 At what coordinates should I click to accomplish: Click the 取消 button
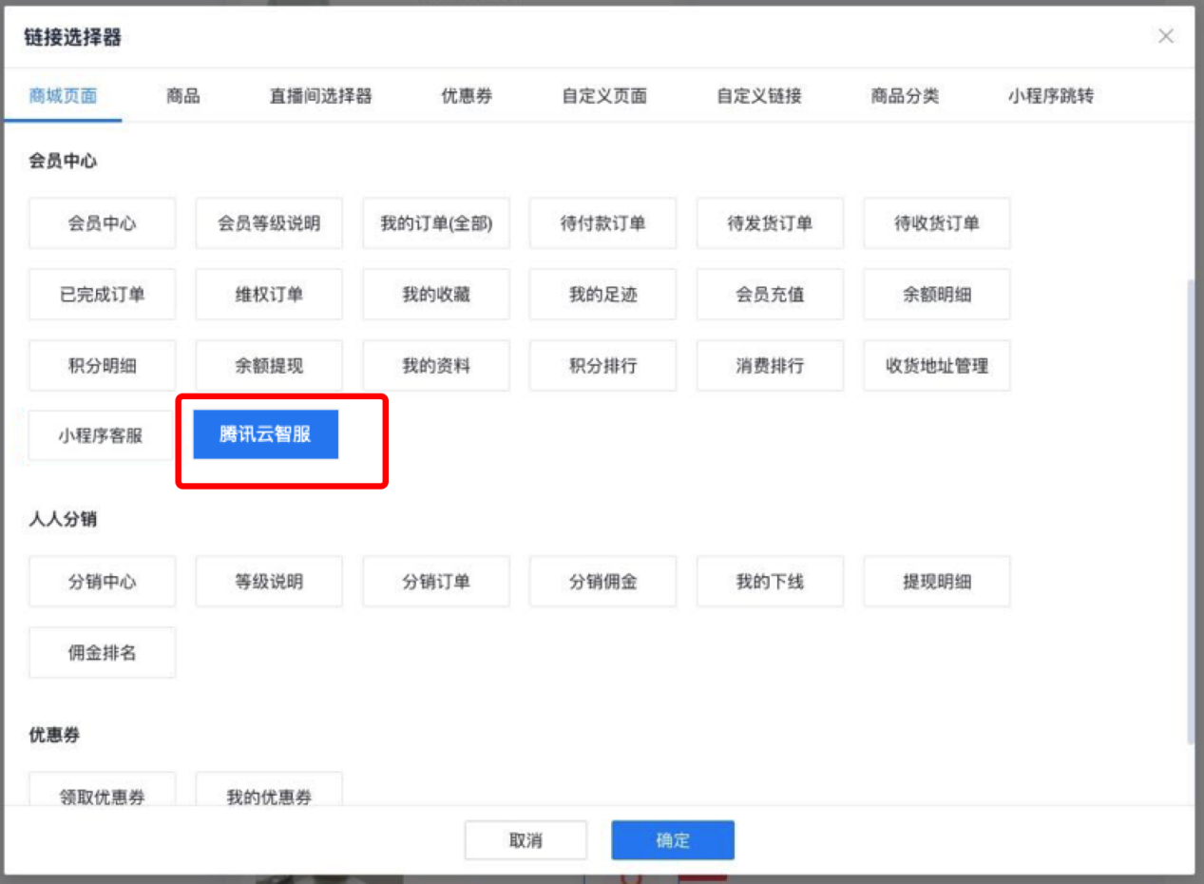526,840
